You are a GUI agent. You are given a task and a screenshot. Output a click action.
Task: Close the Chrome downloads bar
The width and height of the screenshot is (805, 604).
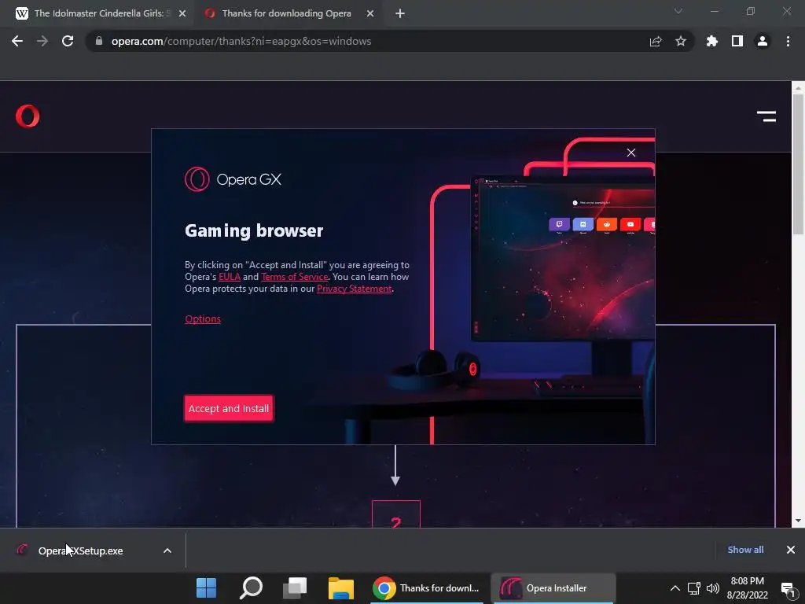pyautogui.click(x=791, y=550)
